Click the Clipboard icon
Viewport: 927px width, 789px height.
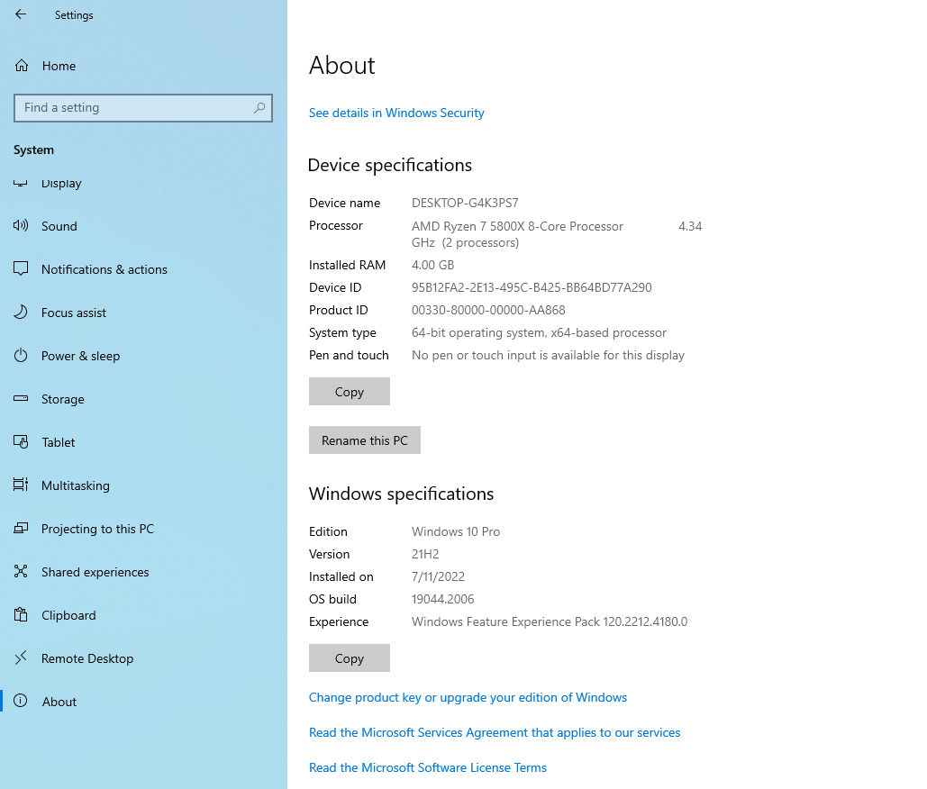tap(21, 614)
